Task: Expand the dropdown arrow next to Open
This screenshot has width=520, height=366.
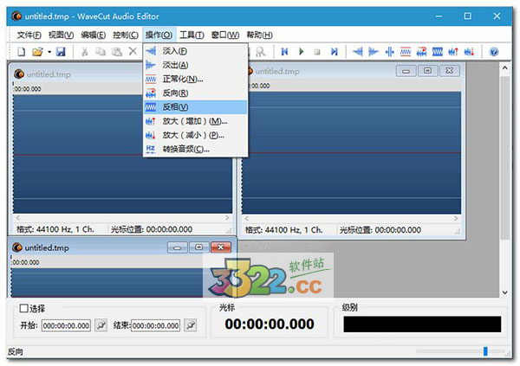Action: (49, 52)
